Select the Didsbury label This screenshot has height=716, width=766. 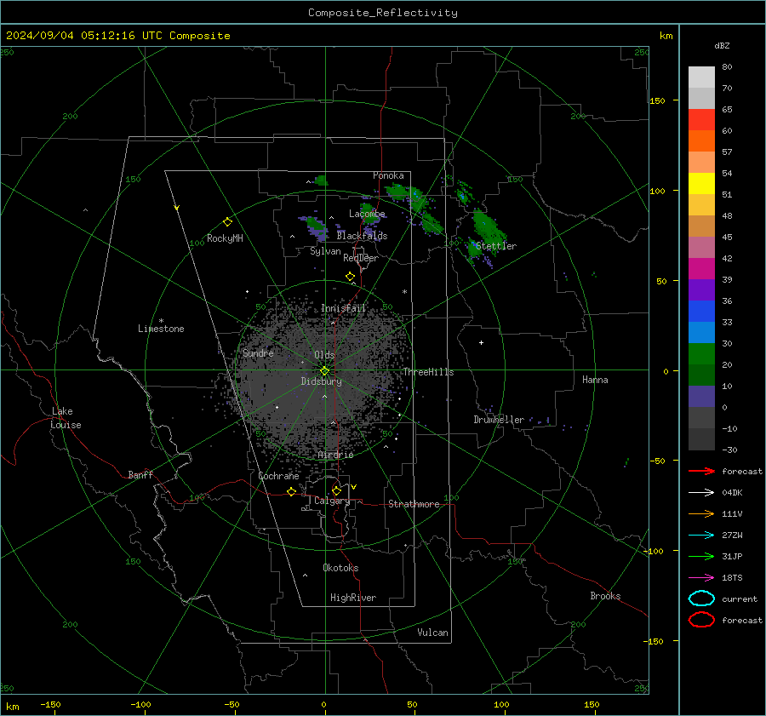pos(321,381)
